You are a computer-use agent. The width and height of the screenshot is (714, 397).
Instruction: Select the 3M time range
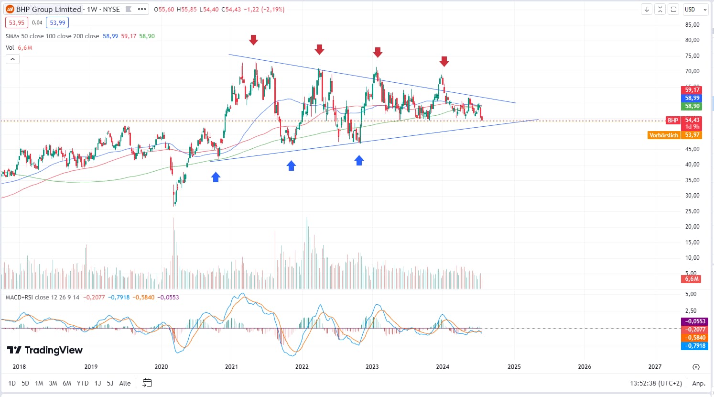53,383
